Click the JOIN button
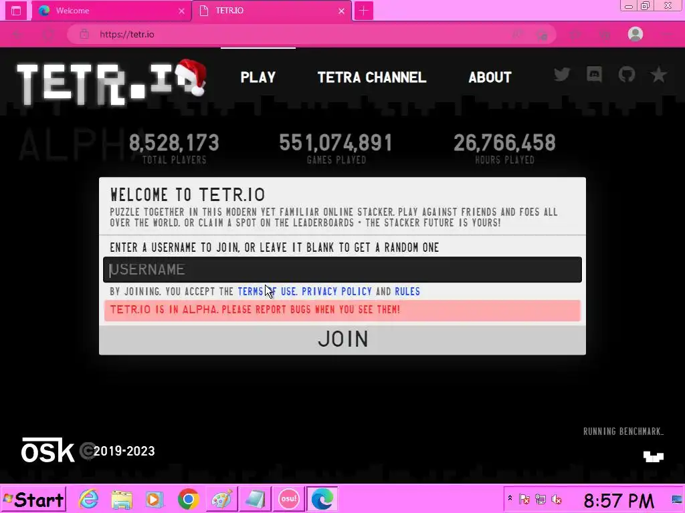Screen dimensions: 685x513 [342, 339]
